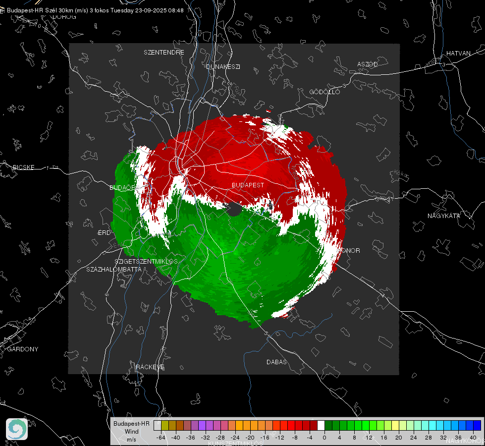This screenshot has width=485, height=446.
Task: Click the 40 legend tick value
Action: (473, 438)
